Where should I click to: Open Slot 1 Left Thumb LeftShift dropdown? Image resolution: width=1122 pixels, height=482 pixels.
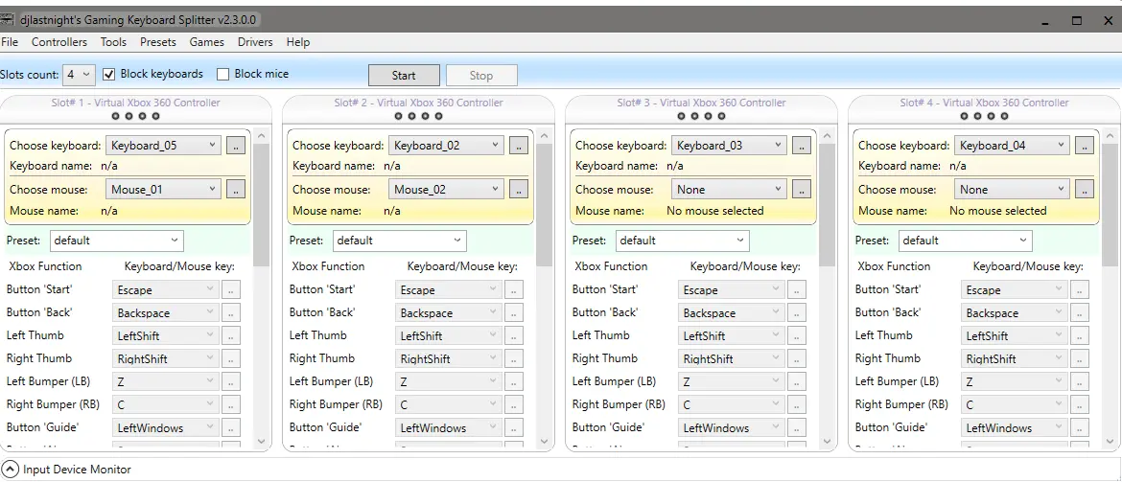point(165,335)
